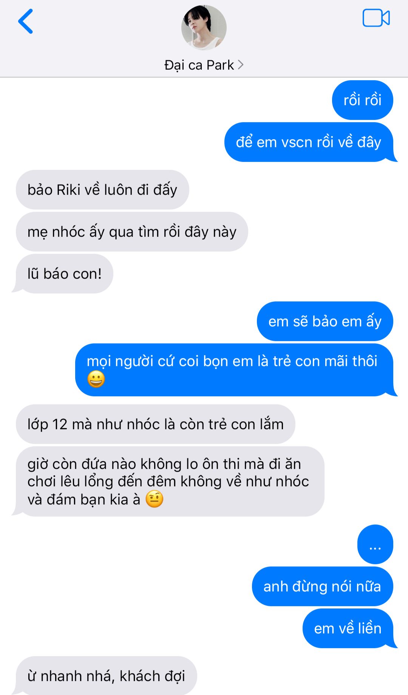
Task: Select the 'bảo Riki về luôn đi đấy' bubble
Action: 102,190
